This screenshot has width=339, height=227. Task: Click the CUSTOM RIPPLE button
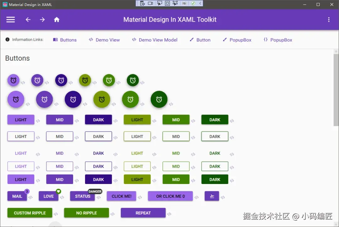(x=30, y=213)
